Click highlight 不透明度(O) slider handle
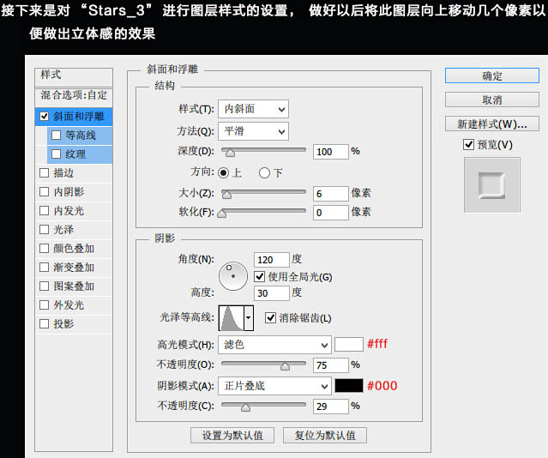This screenshot has width=548, height=458. tap(286, 366)
